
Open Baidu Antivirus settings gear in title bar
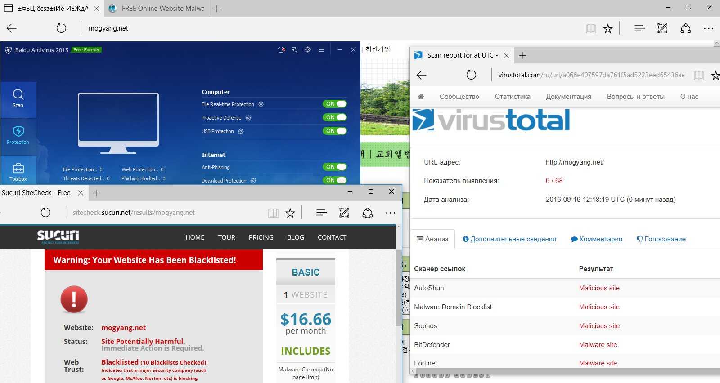[x=308, y=49]
